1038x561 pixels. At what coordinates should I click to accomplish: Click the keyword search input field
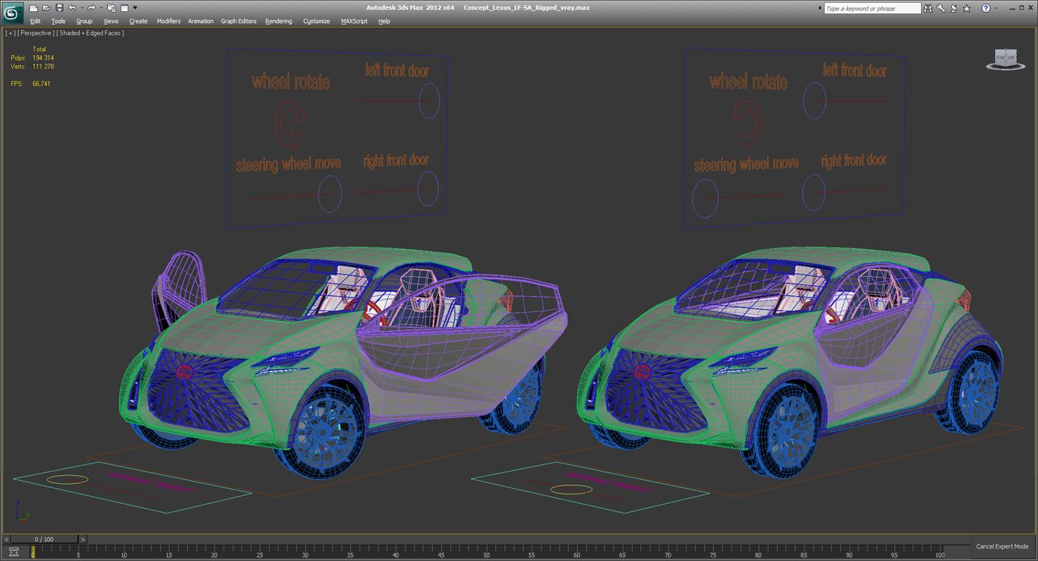pos(872,8)
